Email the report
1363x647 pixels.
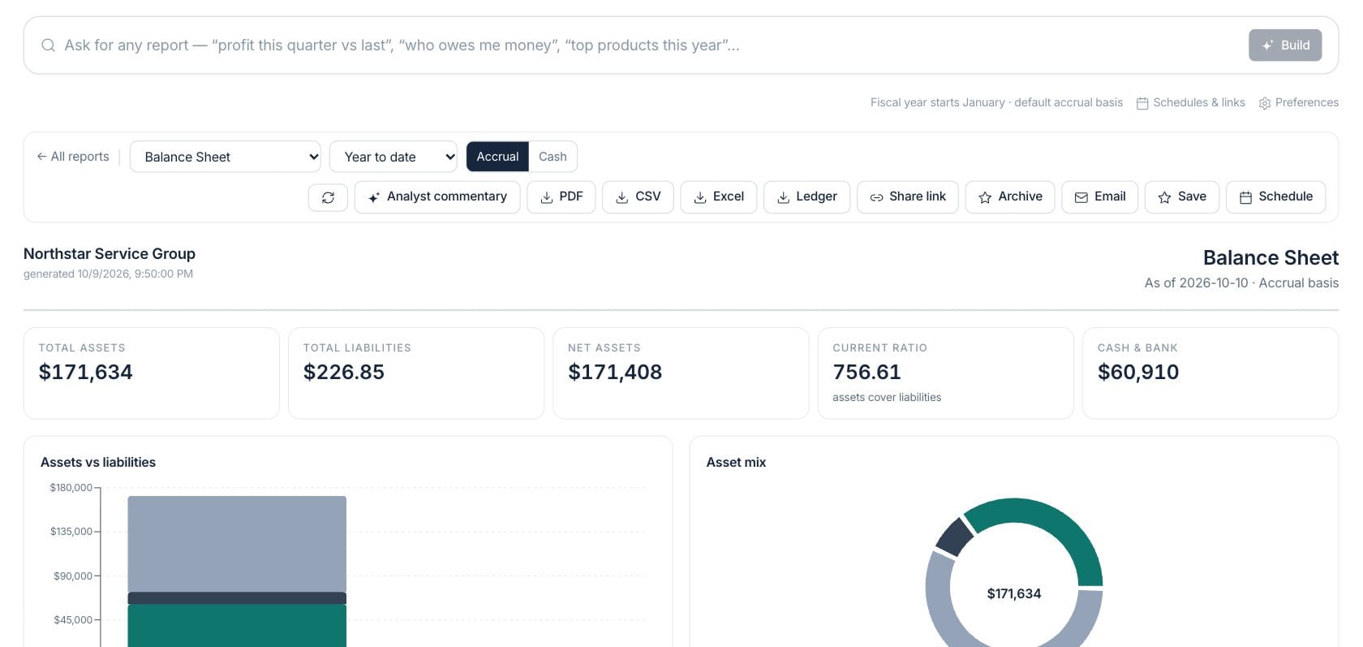[x=1100, y=197]
